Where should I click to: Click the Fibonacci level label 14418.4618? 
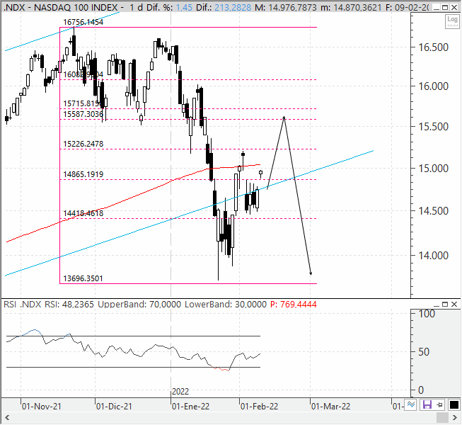coord(83,213)
